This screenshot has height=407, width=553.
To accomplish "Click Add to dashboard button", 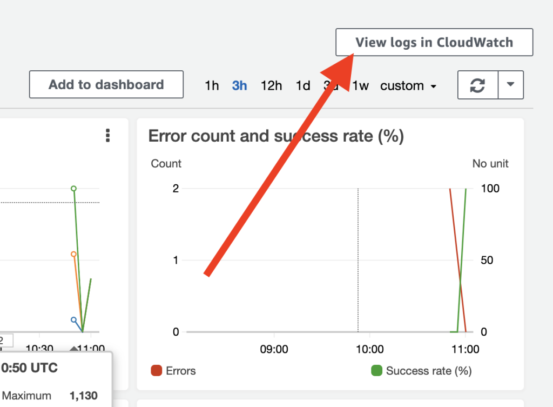I will [x=106, y=84].
